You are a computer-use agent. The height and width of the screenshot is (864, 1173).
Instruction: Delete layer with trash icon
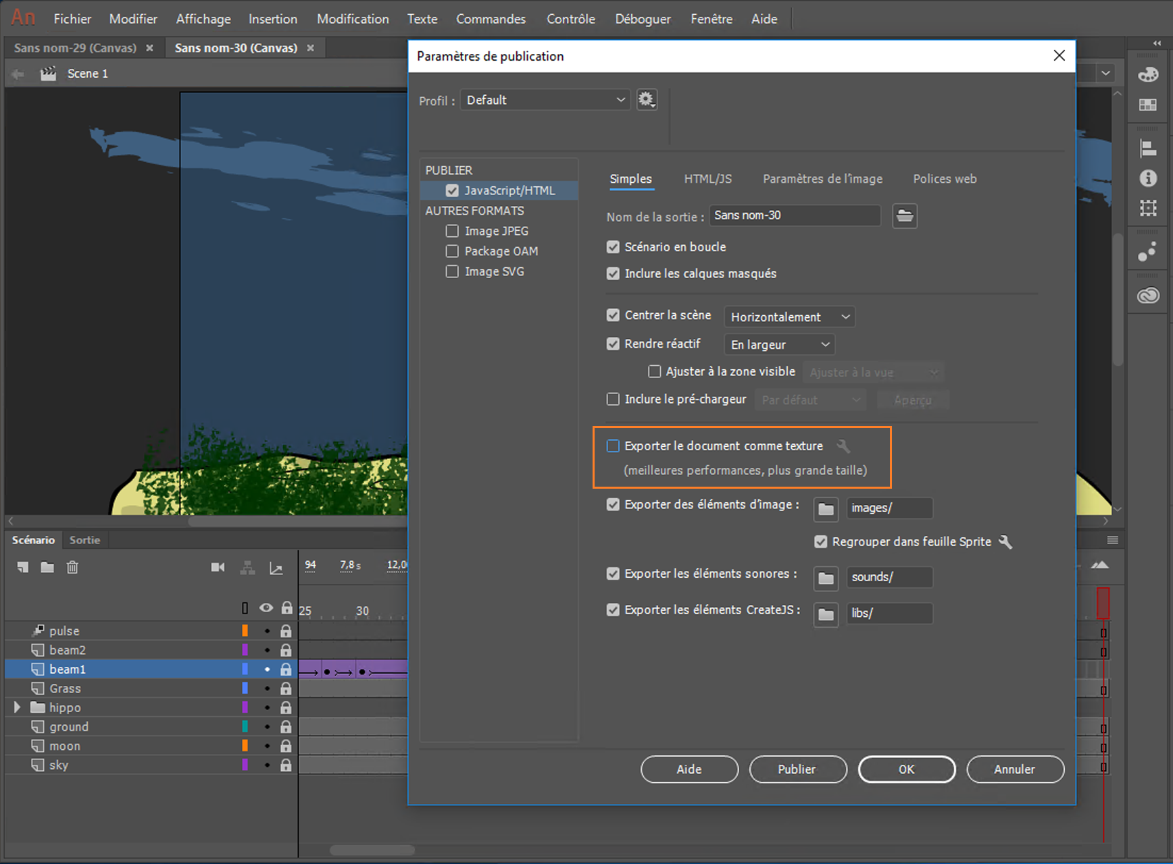(x=72, y=568)
